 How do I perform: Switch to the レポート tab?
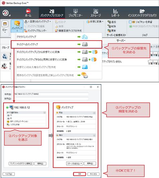pos(115,13)
